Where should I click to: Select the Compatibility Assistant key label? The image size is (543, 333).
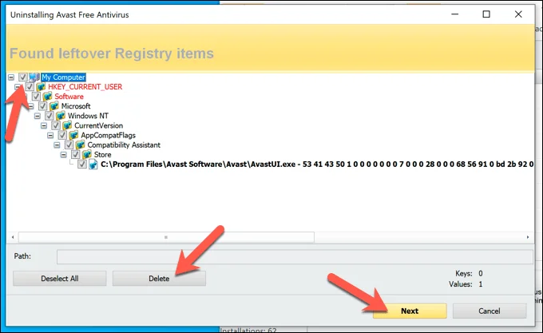(x=124, y=145)
